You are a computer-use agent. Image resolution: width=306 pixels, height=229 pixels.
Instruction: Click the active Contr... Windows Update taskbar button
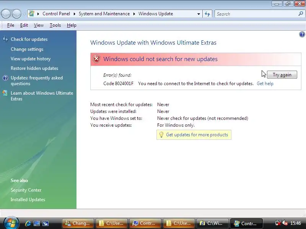coord(246,223)
